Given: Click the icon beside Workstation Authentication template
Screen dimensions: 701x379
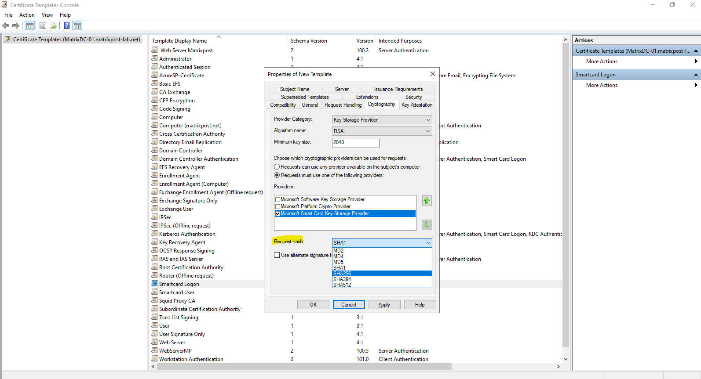Looking at the screenshot, I should pyautogui.click(x=155, y=359).
